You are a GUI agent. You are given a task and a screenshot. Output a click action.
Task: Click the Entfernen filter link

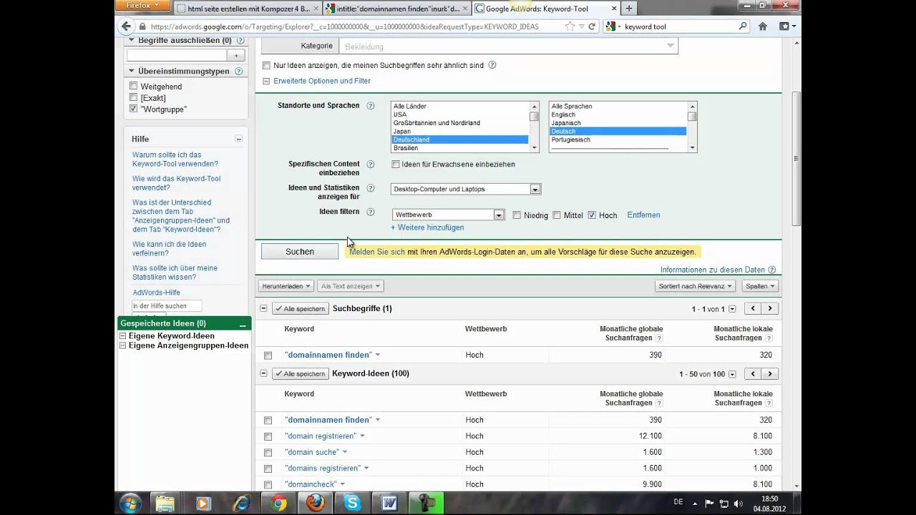pos(643,215)
